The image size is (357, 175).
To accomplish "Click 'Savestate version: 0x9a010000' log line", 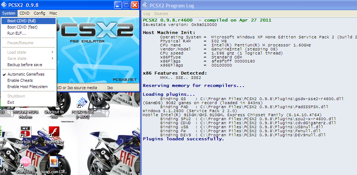I will [x=180, y=24].
